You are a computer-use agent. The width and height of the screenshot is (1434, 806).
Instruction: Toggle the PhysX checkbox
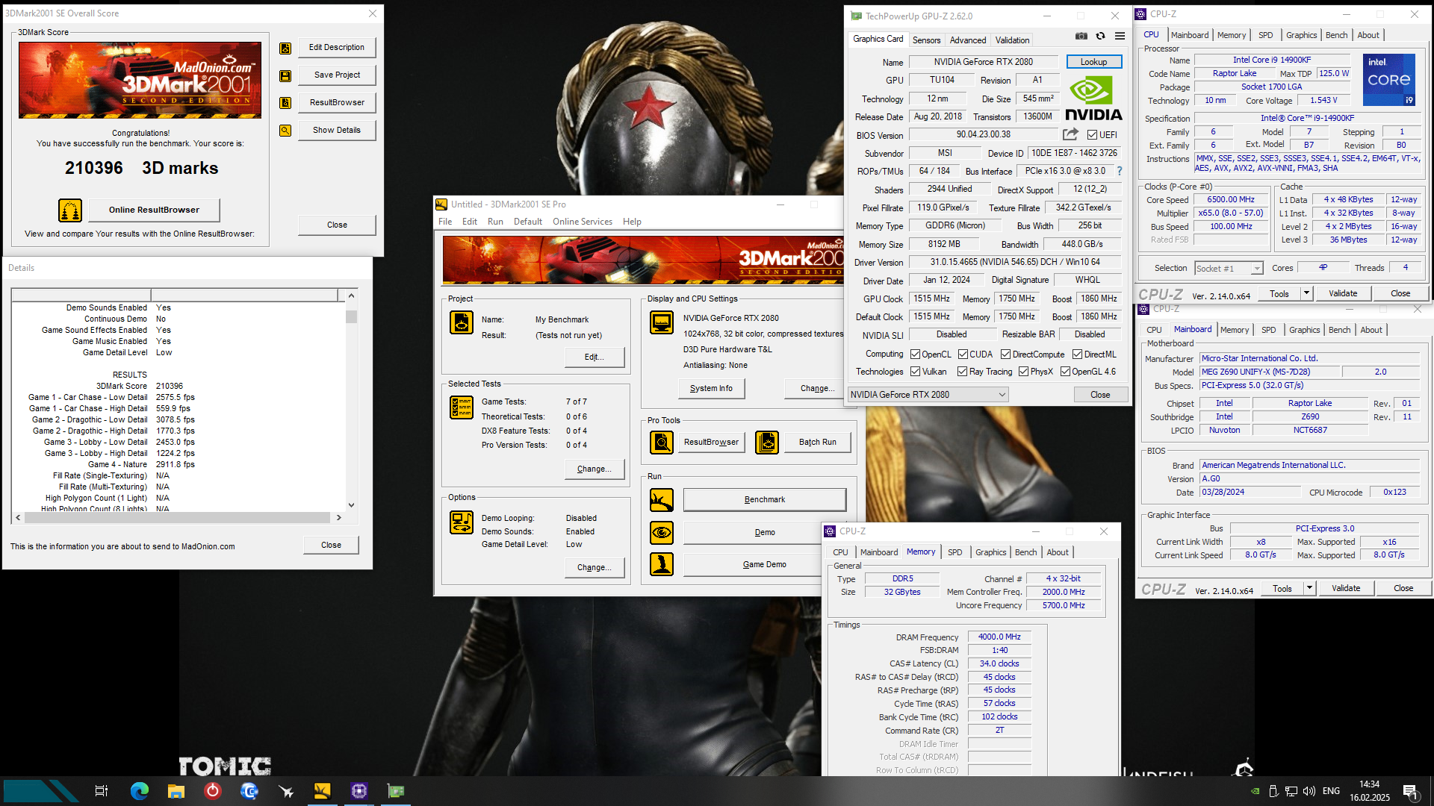(x=1024, y=372)
